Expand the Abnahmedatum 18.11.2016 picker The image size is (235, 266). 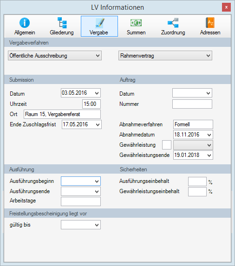tap(209, 135)
